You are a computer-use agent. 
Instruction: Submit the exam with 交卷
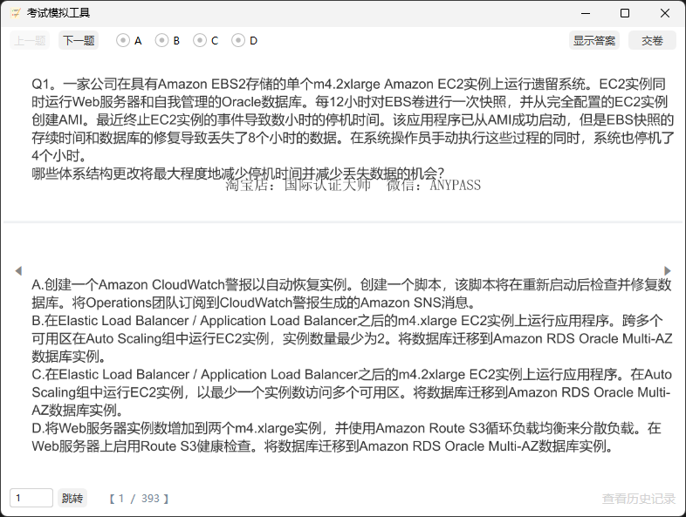(x=652, y=41)
